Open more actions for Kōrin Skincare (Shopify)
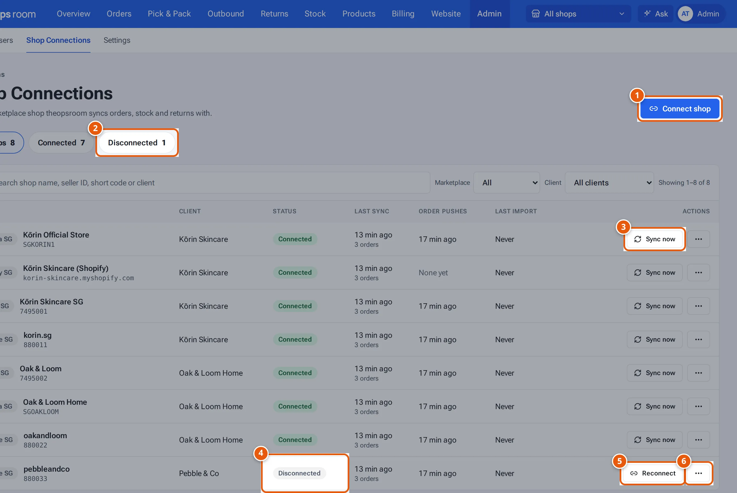 (698, 273)
